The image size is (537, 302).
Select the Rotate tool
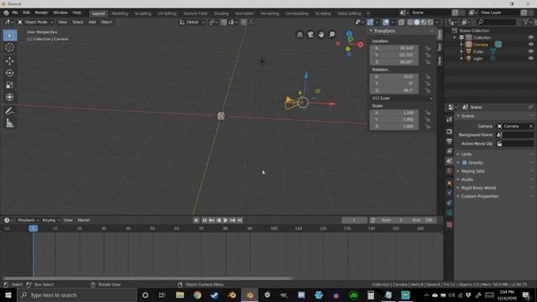click(10, 73)
